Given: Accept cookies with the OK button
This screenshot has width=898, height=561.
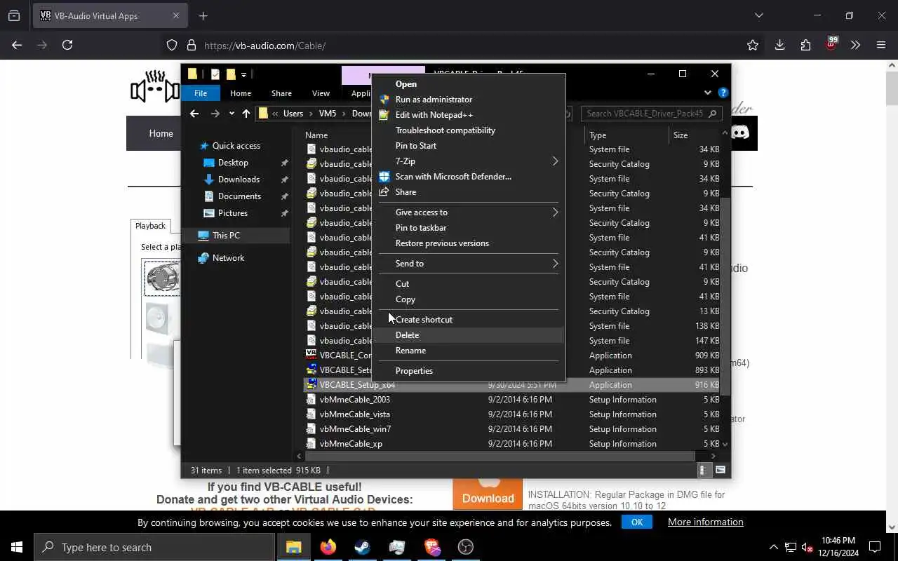Looking at the screenshot, I should pos(637,522).
